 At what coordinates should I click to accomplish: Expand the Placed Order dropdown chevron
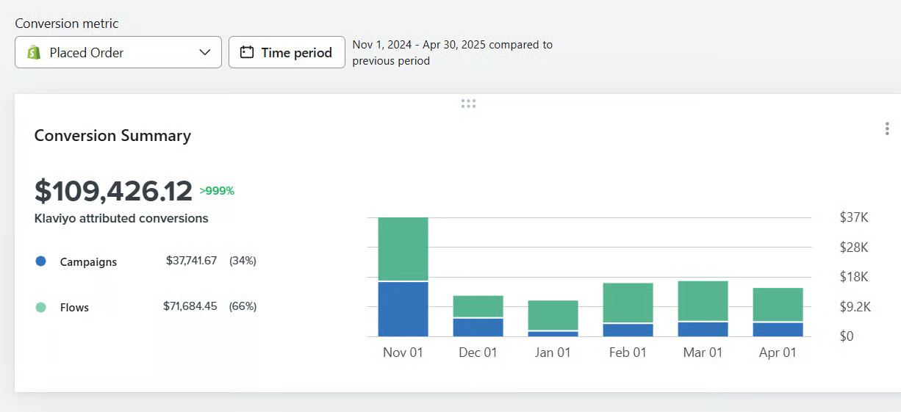click(x=205, y=53)
